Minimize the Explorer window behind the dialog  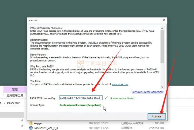pos(184,89)
